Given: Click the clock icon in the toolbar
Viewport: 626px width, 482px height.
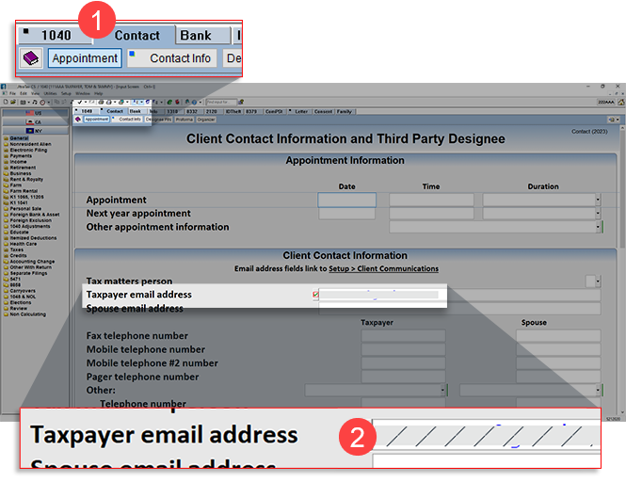Looking at the screenshot, I should click(42, 102).
